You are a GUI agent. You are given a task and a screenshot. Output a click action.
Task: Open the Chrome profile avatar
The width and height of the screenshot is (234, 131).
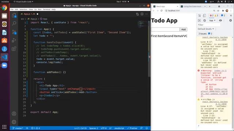click(227, 11)
